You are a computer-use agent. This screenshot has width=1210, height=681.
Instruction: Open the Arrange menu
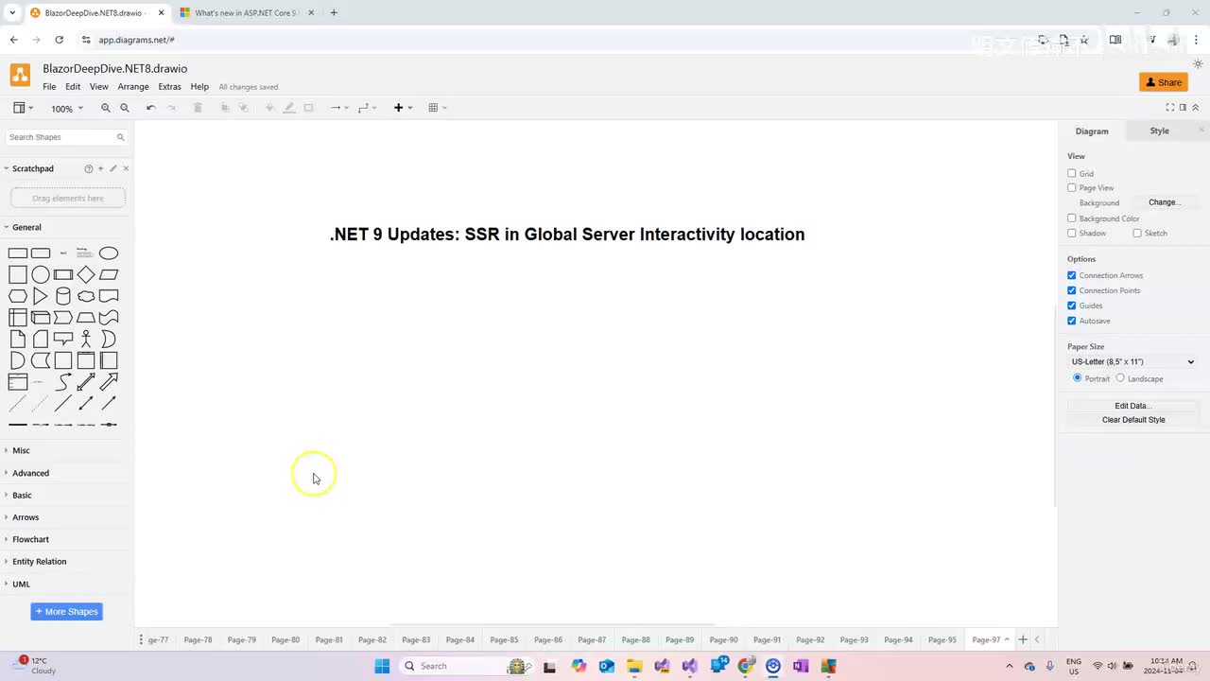(133, 86)
